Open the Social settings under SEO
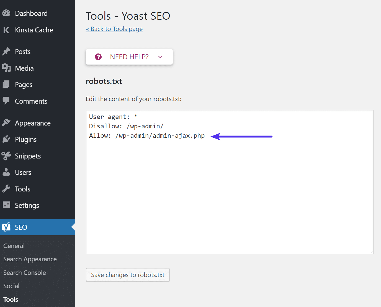This screenshot has width=381, height=307. pyautogui.click(x=11, y=286)
